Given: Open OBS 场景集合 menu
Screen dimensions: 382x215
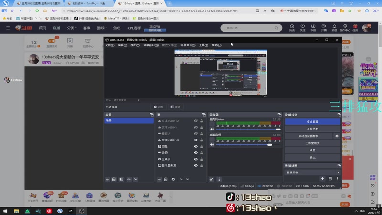Looking at the screenshot, I should [x=188, y=45].
